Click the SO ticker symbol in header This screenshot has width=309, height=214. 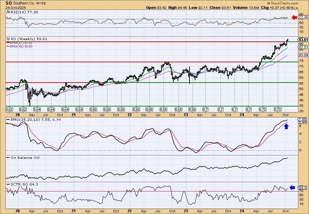(x=8, y=3)
